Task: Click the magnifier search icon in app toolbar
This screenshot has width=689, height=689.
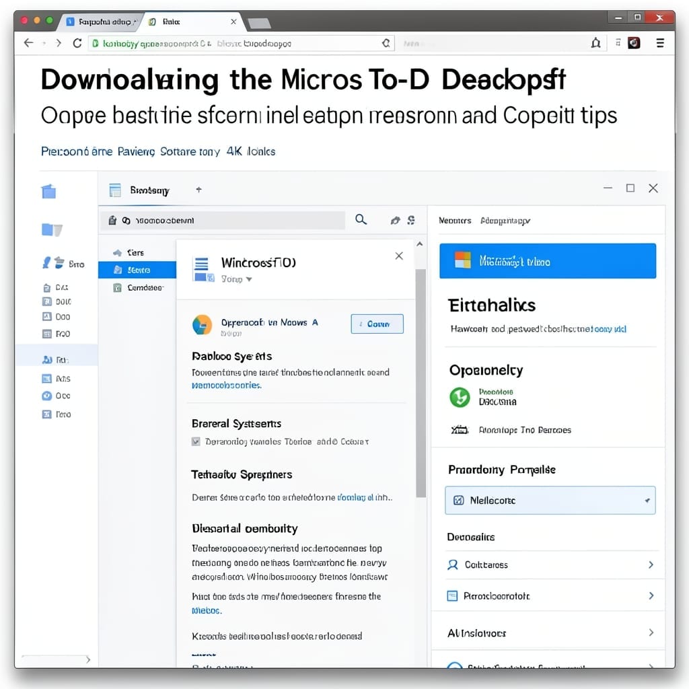Action: pos(361,219)
